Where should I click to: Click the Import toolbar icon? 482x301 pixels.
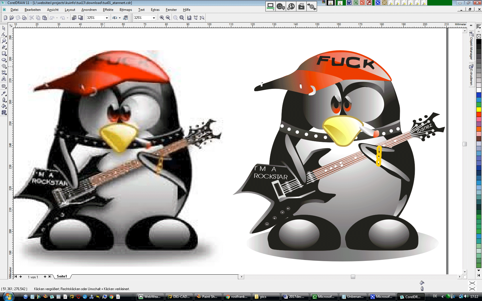pyautogui.click(x=74, y=18)
